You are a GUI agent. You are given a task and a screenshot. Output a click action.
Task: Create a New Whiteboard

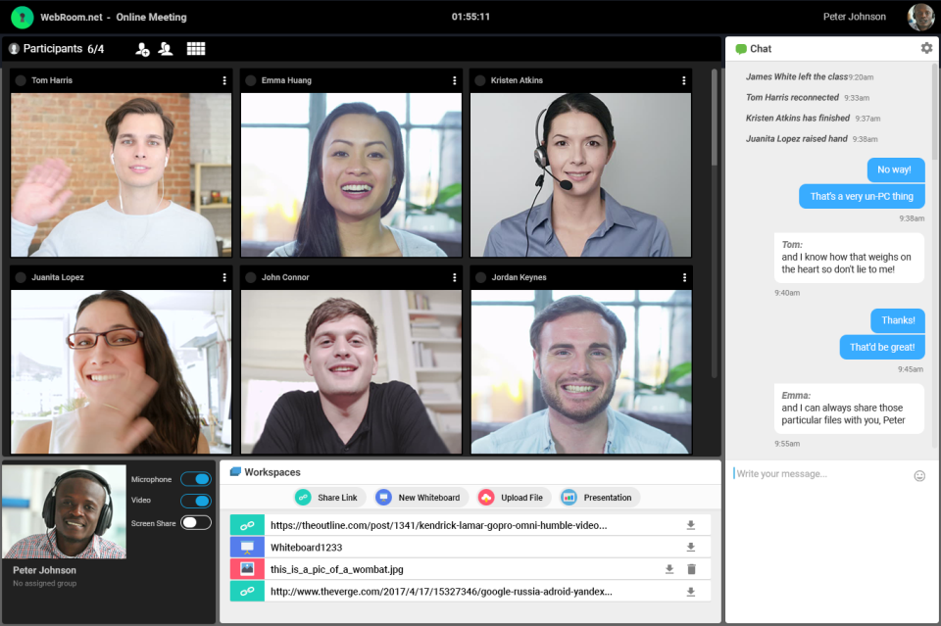(419, 497)
